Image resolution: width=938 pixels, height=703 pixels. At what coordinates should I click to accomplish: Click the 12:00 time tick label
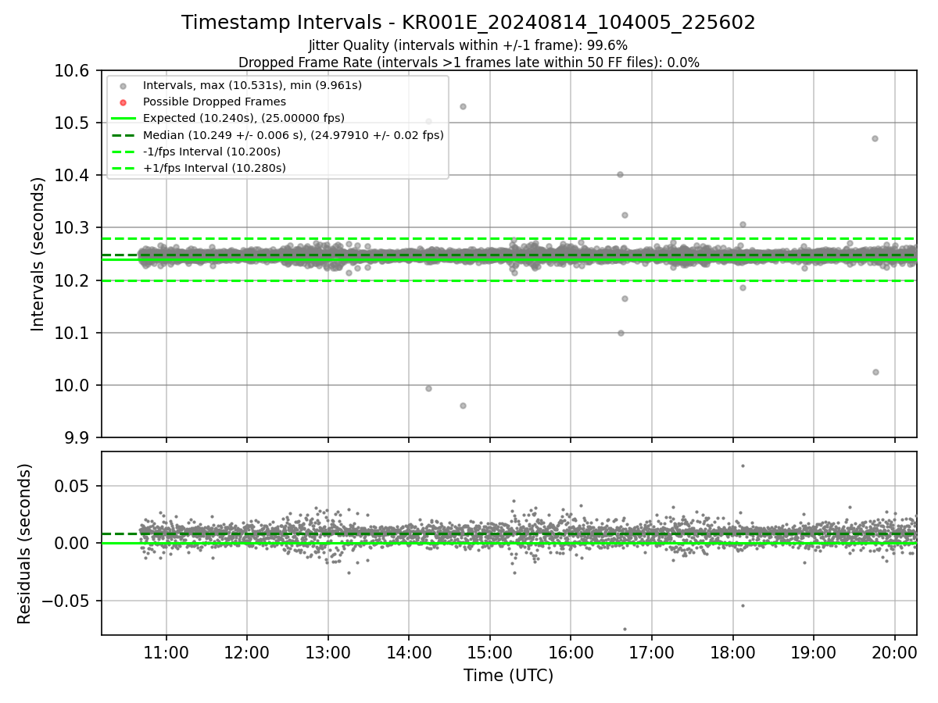pyautogui.click(x=247, y=652)
